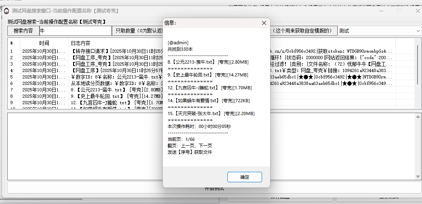Screen dimensions: 422x204
Task: Click the lower output box scroll-down arrow
Action: point(418,177)
